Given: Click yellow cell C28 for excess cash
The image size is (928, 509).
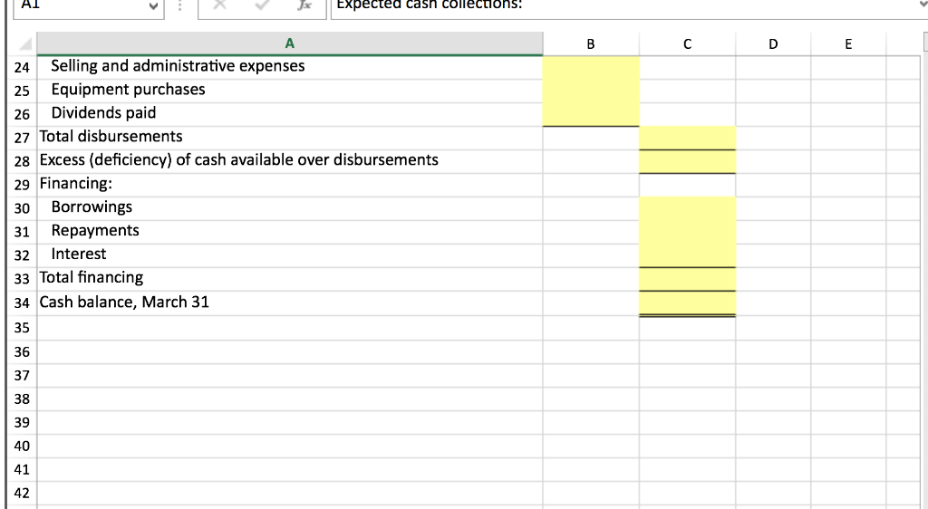Looking at the screenshot, I should point(687,161).
